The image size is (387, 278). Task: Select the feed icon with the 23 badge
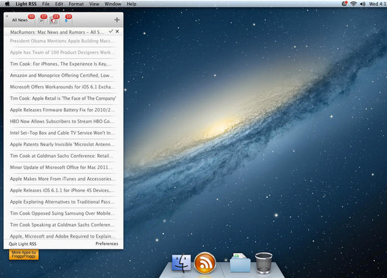point(54,19)
